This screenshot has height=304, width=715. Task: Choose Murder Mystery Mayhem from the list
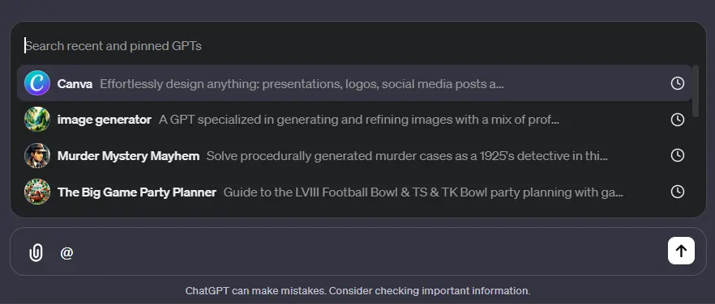(354, 156)
